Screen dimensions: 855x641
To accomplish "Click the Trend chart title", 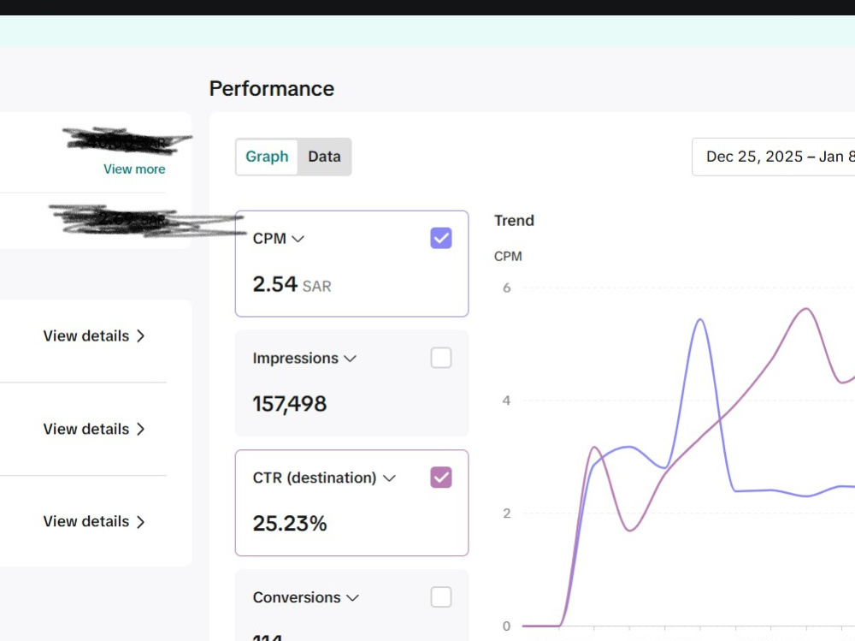I will 514,221.
